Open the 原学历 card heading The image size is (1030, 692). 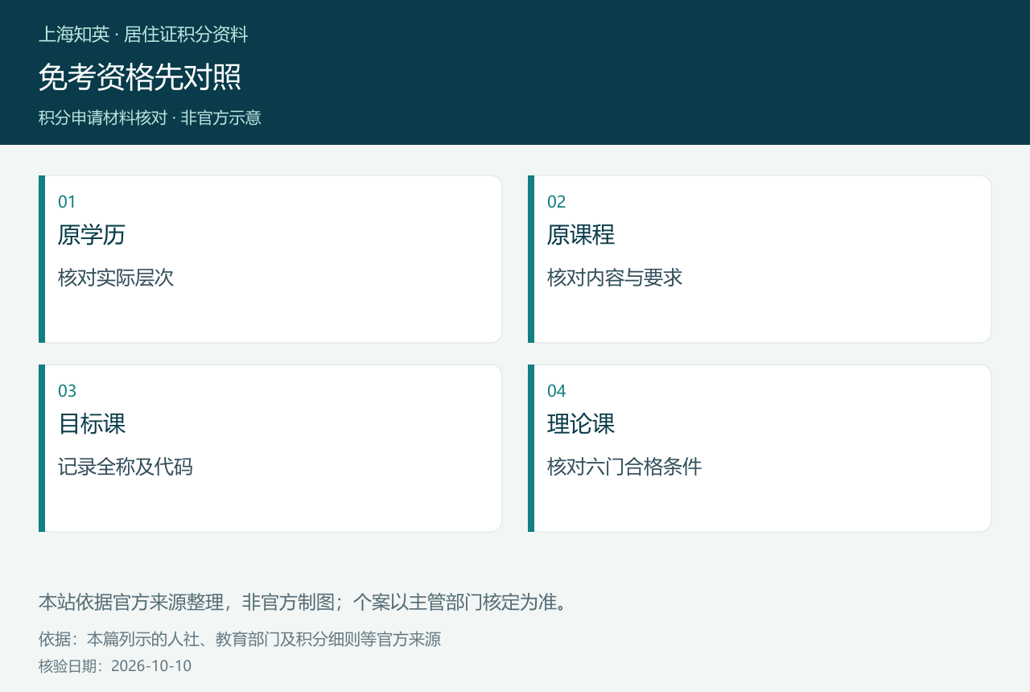click(x=92, y=235)
